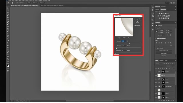Collapse the Quick Actions section

pyautogui.click(x=156, y=48)
